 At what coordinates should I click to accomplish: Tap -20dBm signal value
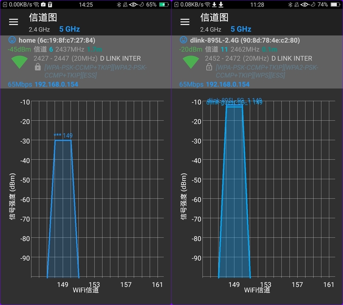(190, 49)
